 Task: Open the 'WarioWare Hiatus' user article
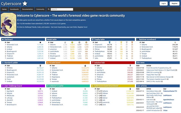click(153, 91)
